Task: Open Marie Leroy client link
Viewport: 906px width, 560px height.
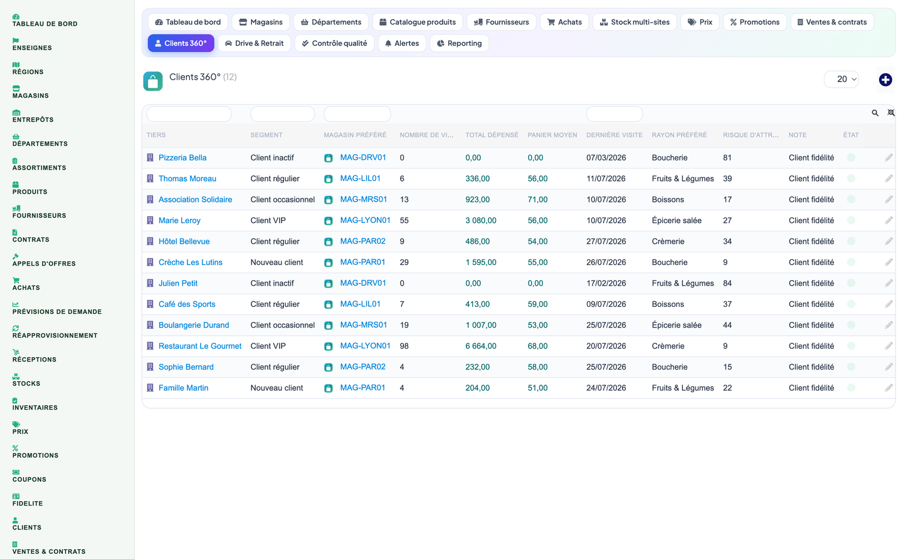Action: (x=179, y=220)
